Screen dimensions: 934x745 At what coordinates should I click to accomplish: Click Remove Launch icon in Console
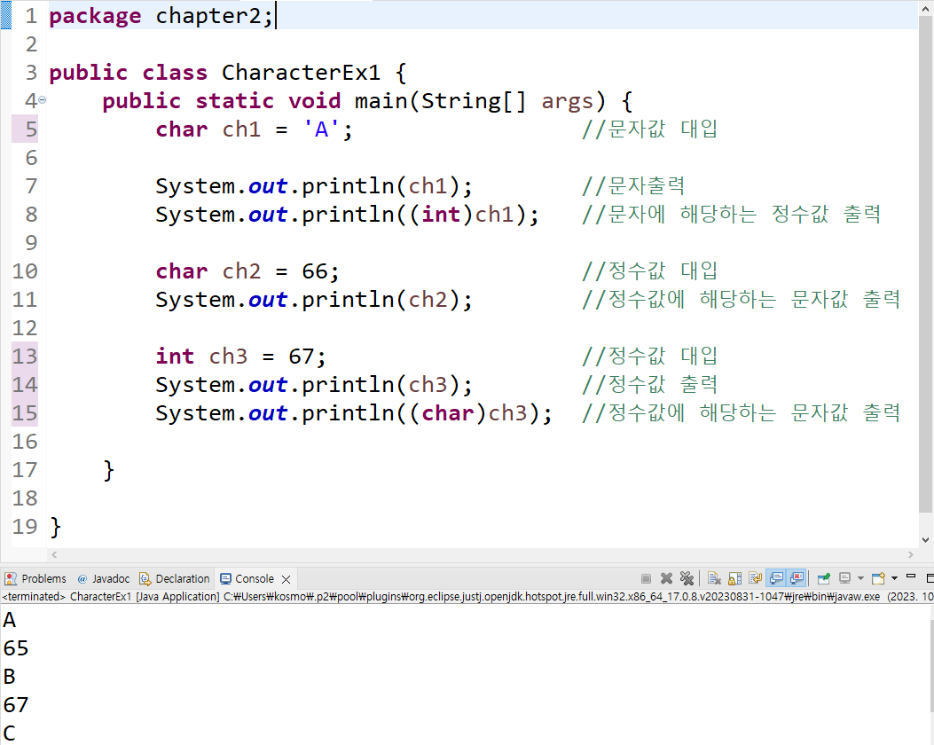666,578
